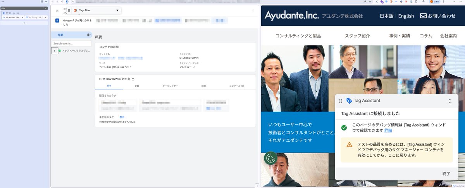The image size is (465, 188).
Task: Open スタッフ紹介 menu item
Action: [357, 36]
